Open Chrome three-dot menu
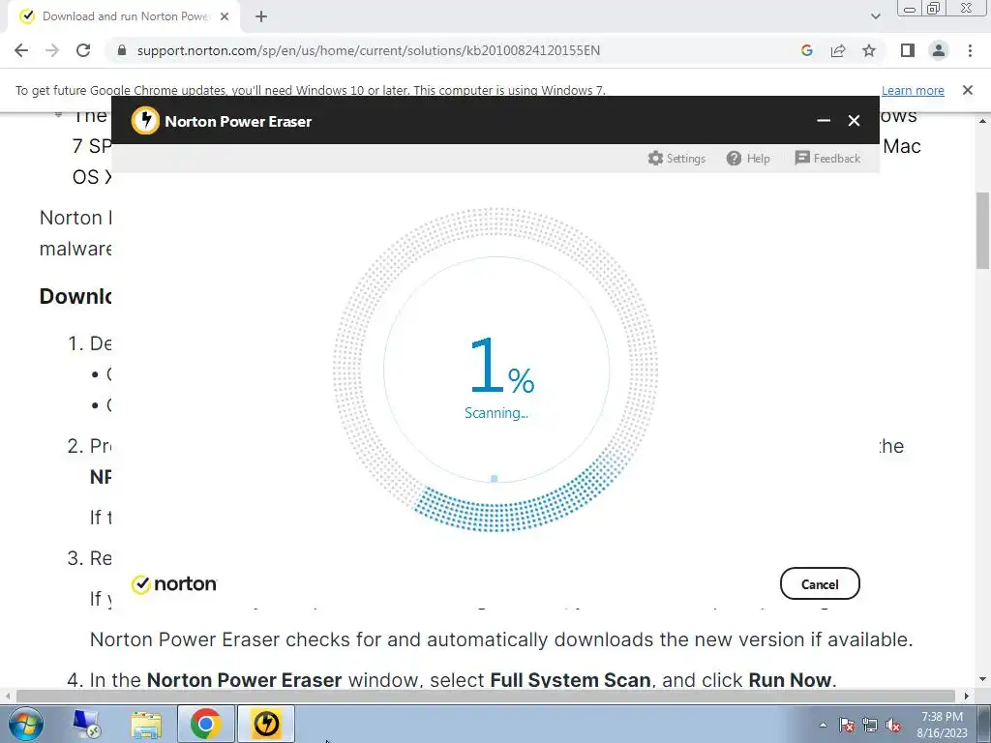The width and height of the screenshot is (991, 743). [x=970, y=50]
